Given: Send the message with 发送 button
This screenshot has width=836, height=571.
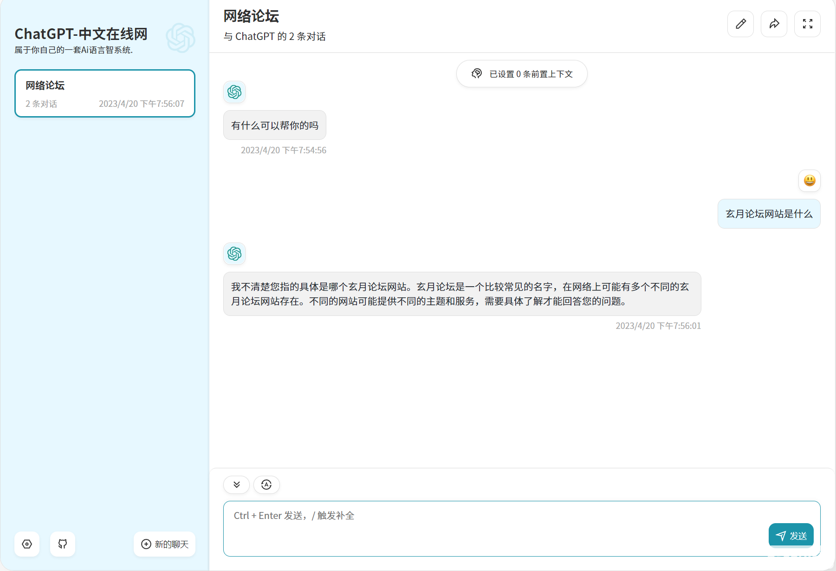Looking at the screenshot, I should (x=791, y=536).
